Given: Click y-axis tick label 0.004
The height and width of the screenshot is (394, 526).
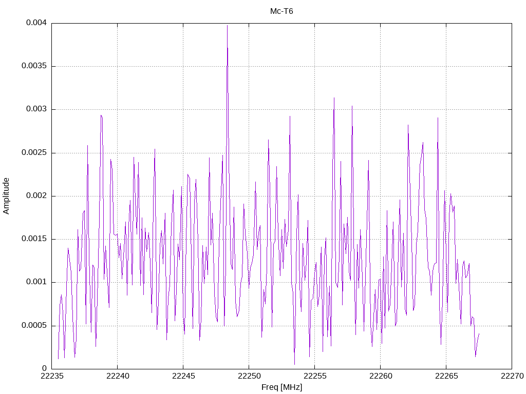Looking at the screenshot, I should coord(36,23).
